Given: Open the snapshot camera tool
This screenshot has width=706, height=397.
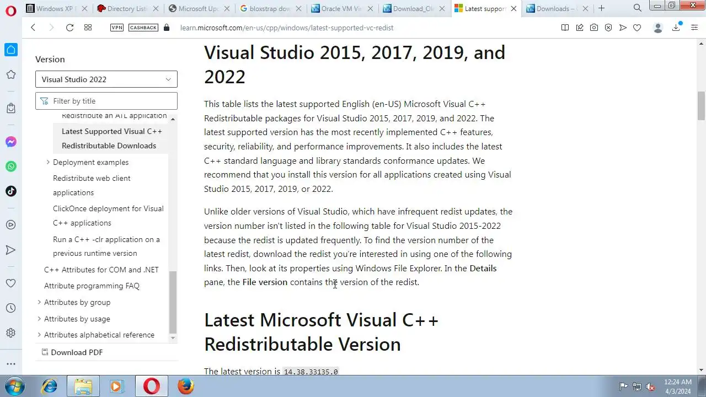Looking at the screenshot, I should (x=594, y=28).
